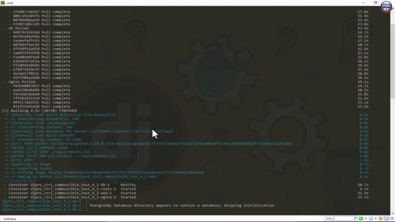Click the 'nginx Pulled' line

(20, 82)
